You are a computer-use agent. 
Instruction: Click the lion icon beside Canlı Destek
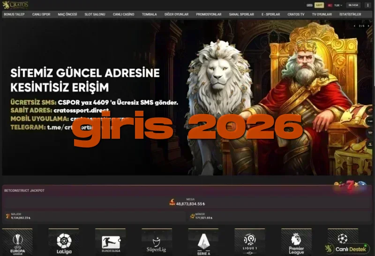330,249
